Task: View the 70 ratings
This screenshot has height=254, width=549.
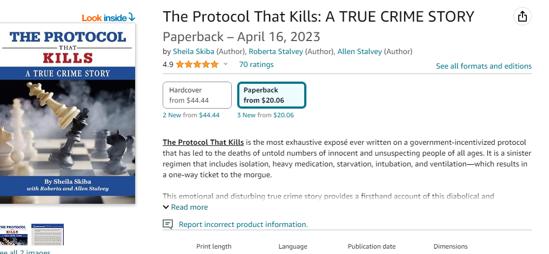Action: (x=256, y=65)
